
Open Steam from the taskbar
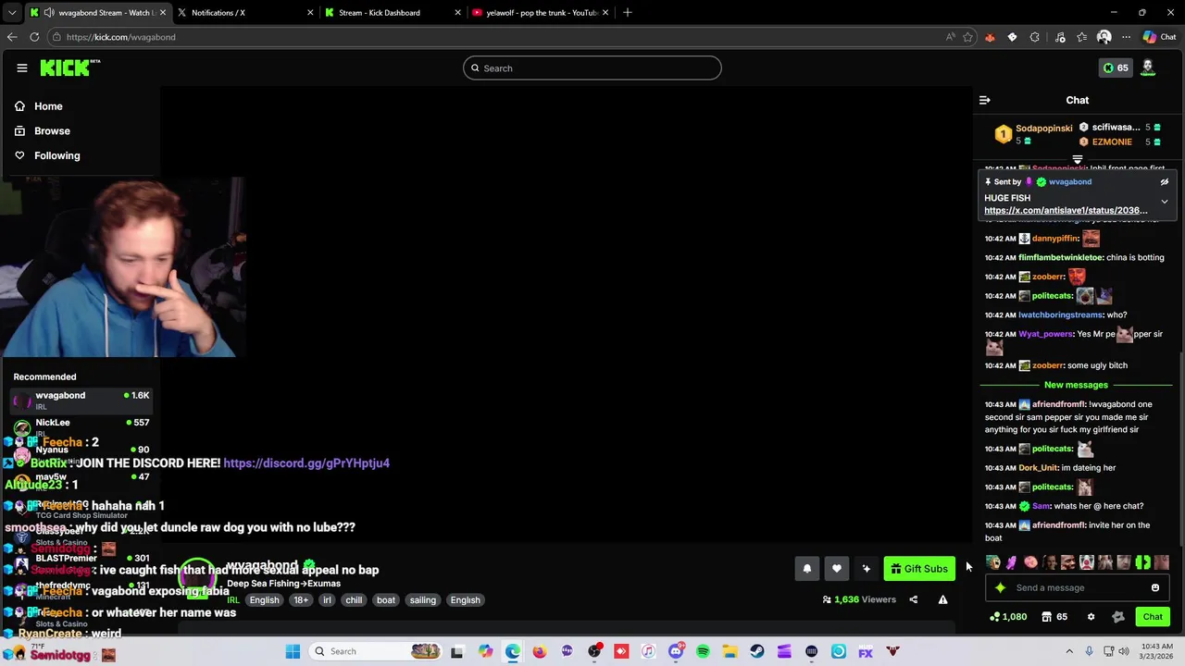[x=757, y=651]
